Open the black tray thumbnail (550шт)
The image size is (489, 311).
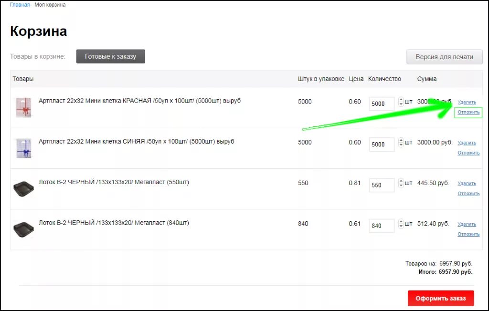point(24,189)
